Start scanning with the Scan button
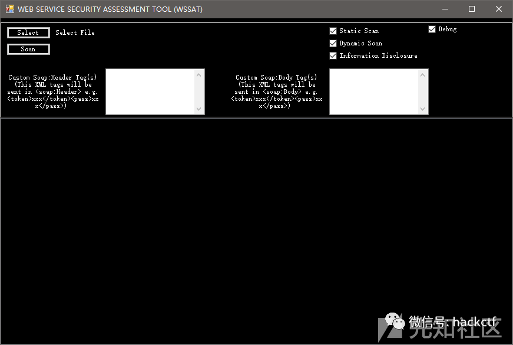 tap(28, 49)
